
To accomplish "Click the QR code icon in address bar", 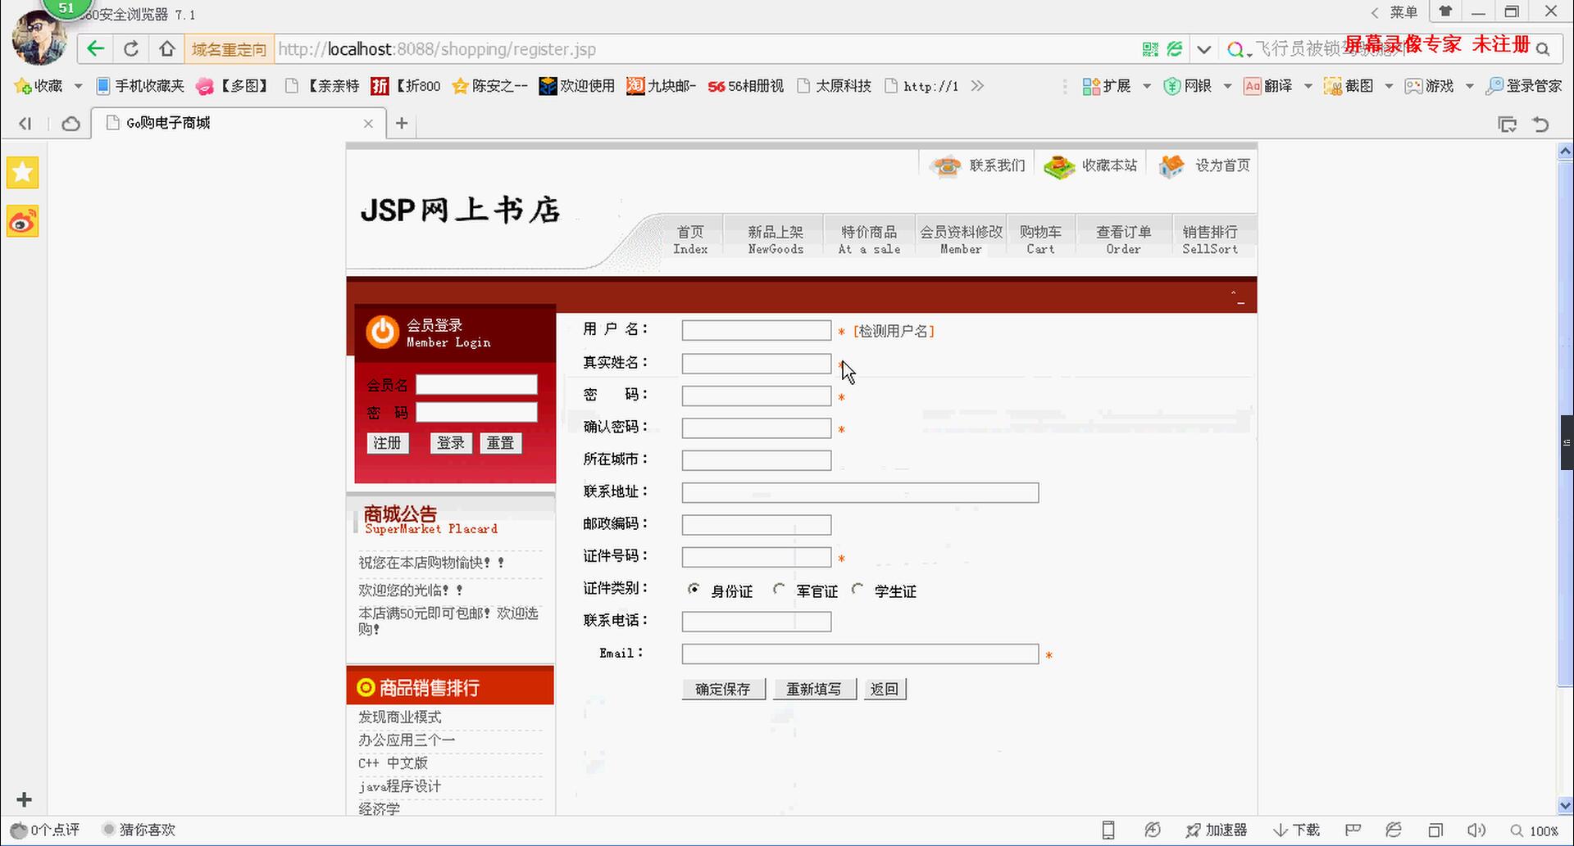I will tap(1150, 49).
